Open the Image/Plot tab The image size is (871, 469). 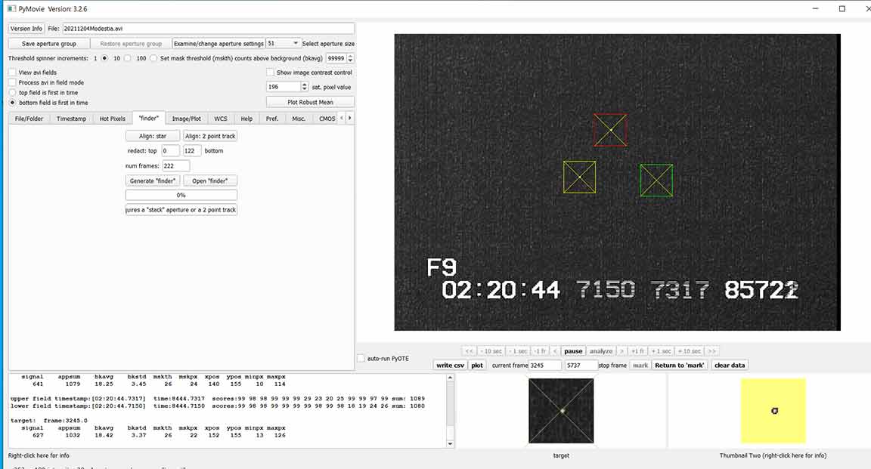click(x=186, y=119)
